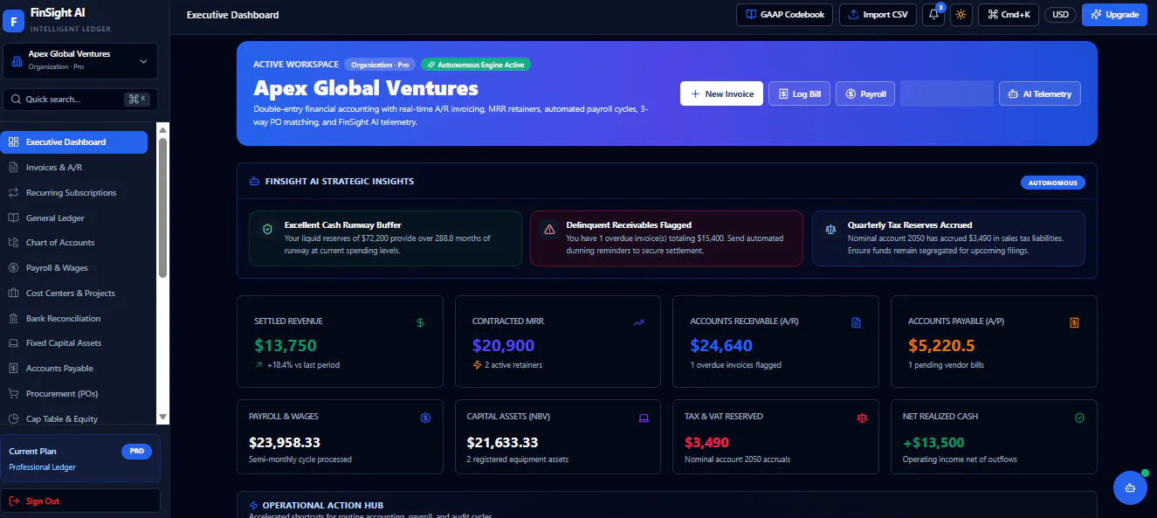Open AI Telemetry from the banner
Viewport: 1157px width, 518px height.
pos(1040,93)
